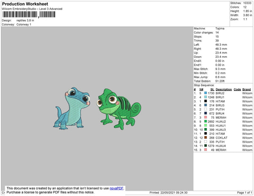Click the Color changes value 14
Image resolution: width=254 pixels, height=196 pixels.
[x=217, y=33]
